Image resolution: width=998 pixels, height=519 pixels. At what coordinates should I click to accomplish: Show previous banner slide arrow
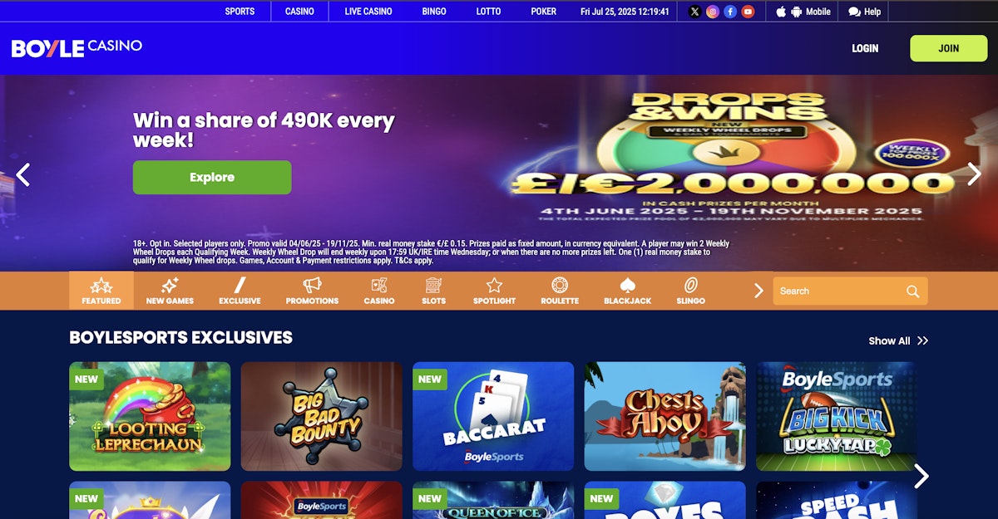click(x=23, y=174)
